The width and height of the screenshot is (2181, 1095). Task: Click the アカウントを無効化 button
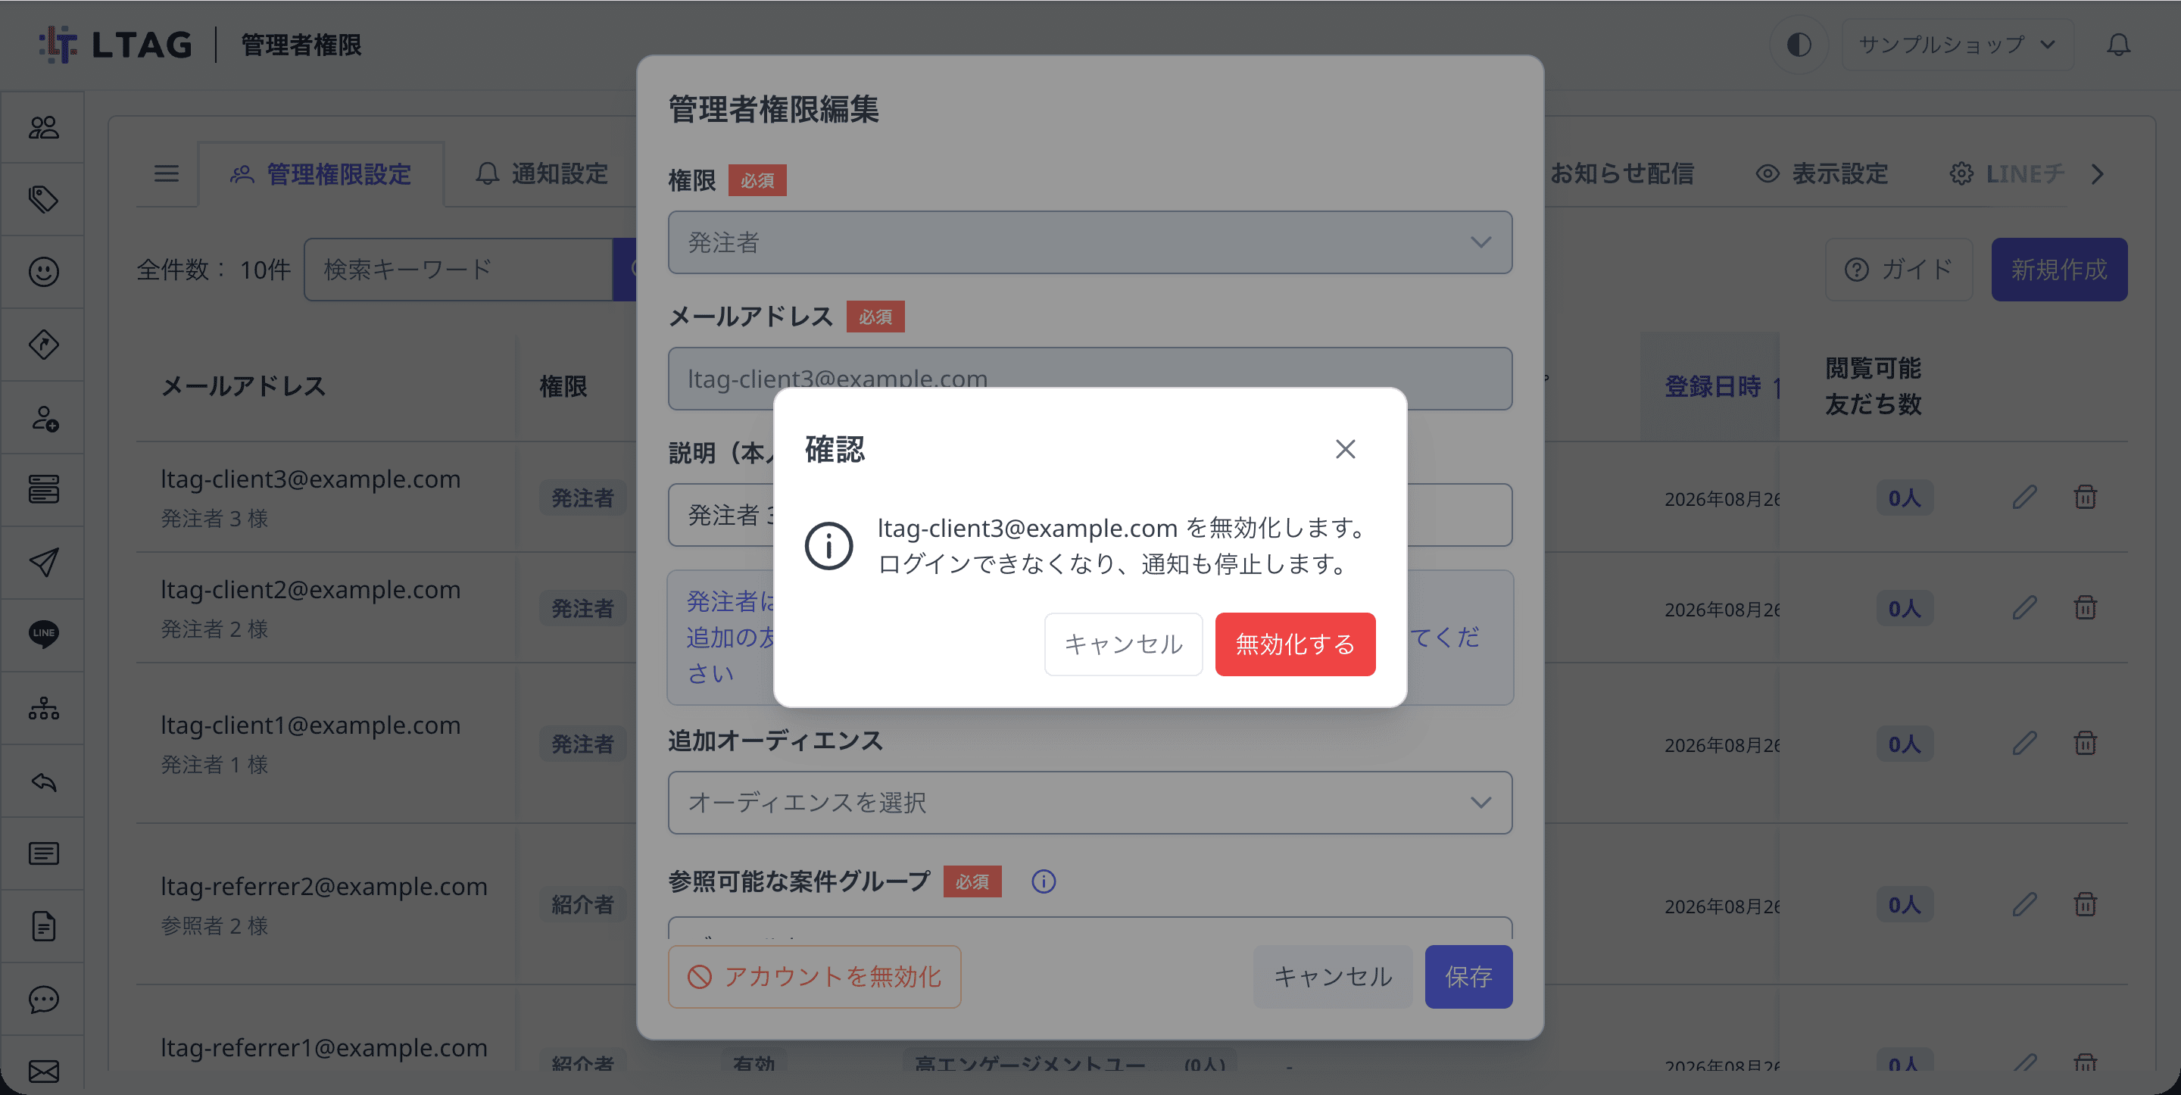815,976
